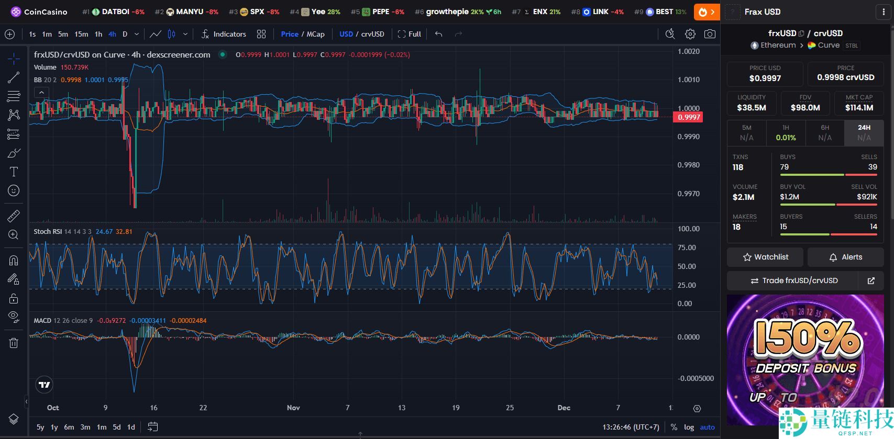
Task: Expand the time interval dropdown
Action: 137,34
